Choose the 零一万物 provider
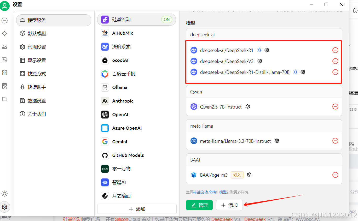358x221 pixels. click(x=137, y=169)
